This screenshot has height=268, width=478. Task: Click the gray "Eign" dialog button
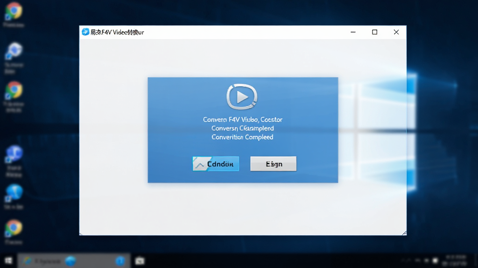pos(273,164)
